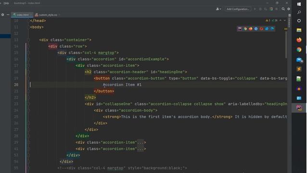Viewport: 308px width, 173px height.
Task: Collapse the button tag at line 19
Action: click(x=28, y=78)
